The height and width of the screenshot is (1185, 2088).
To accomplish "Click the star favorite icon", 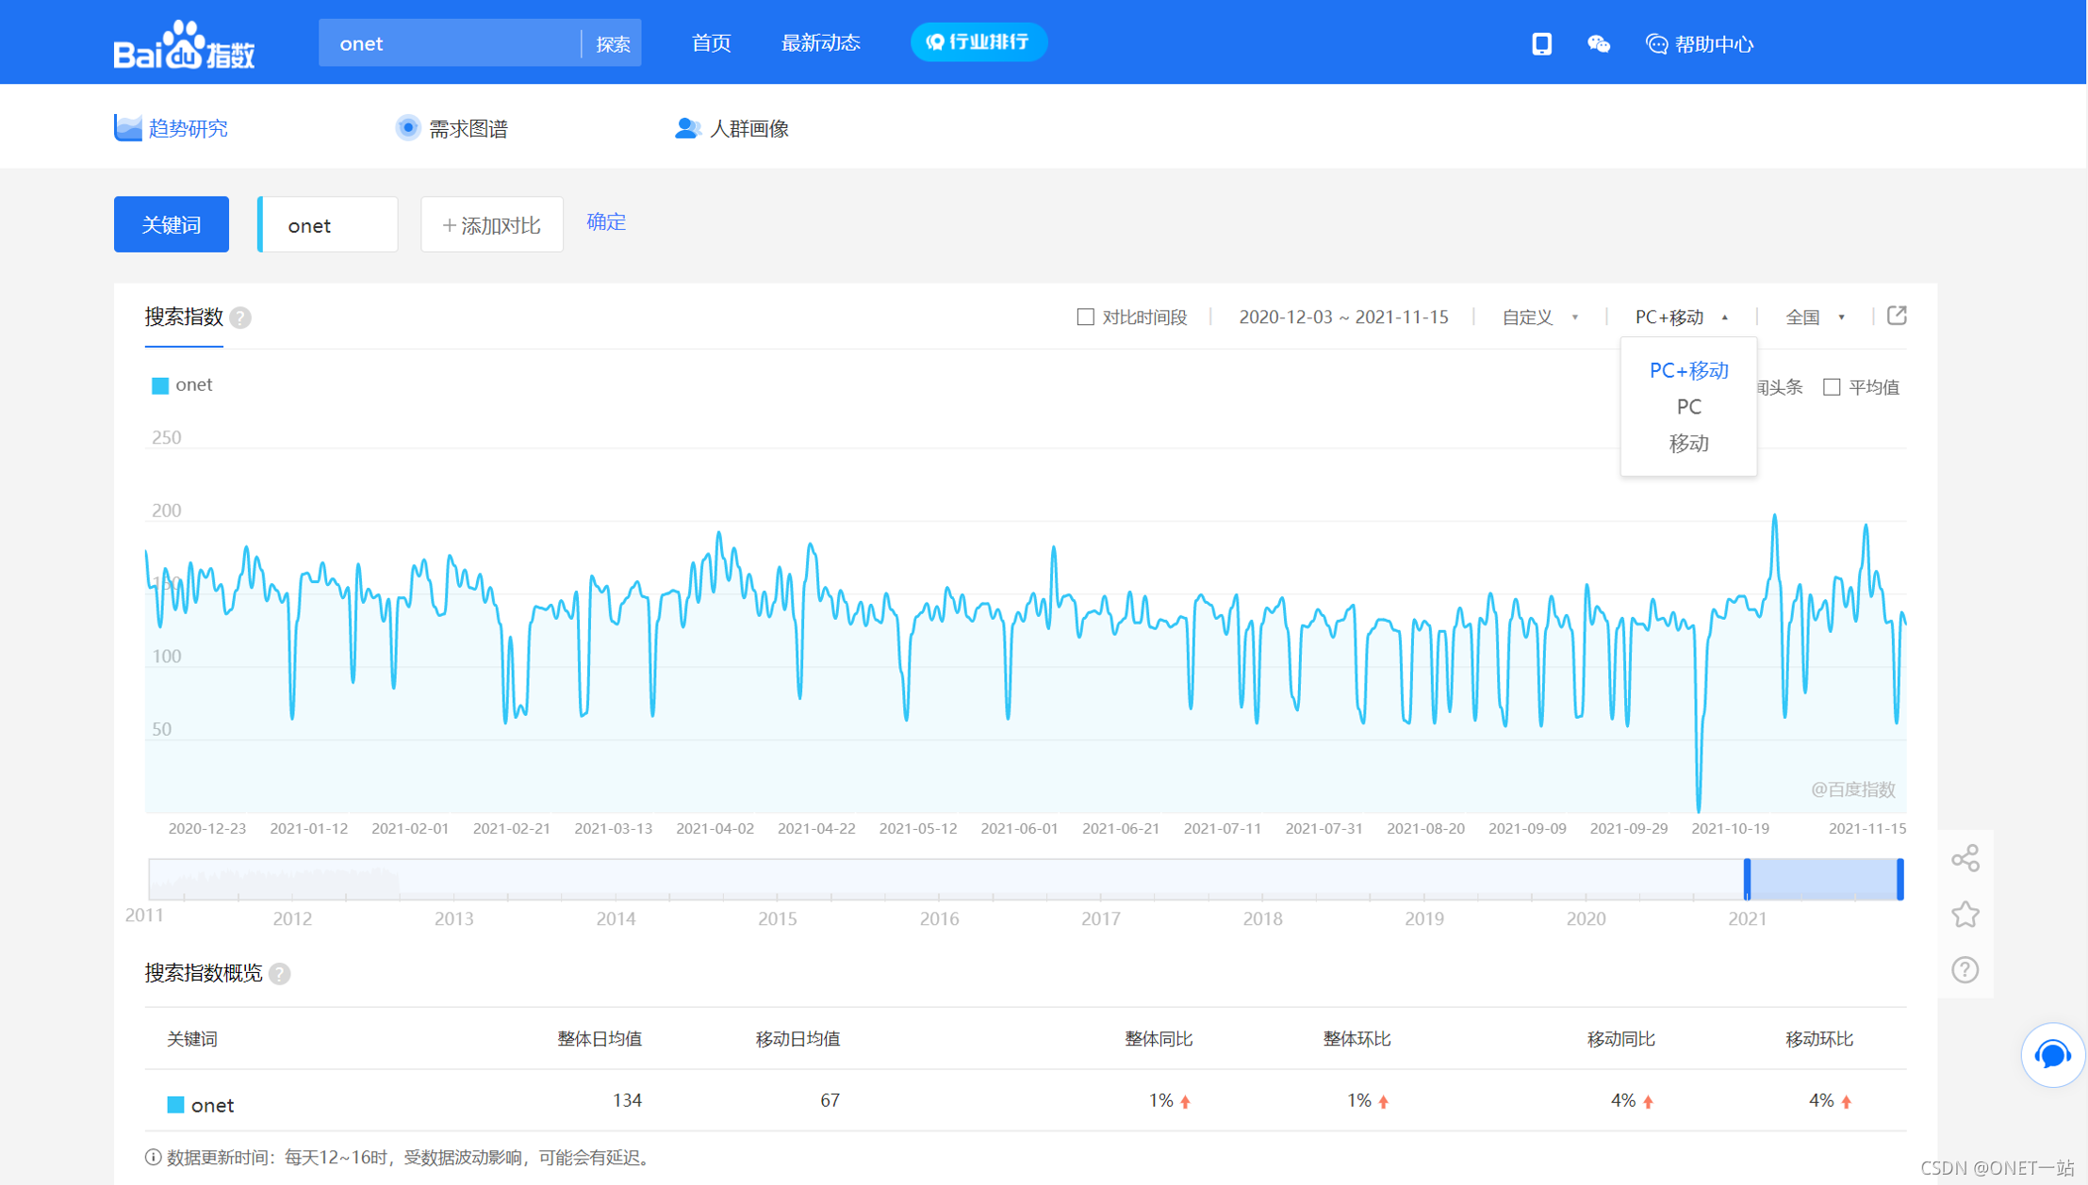I will [1965, 914].
